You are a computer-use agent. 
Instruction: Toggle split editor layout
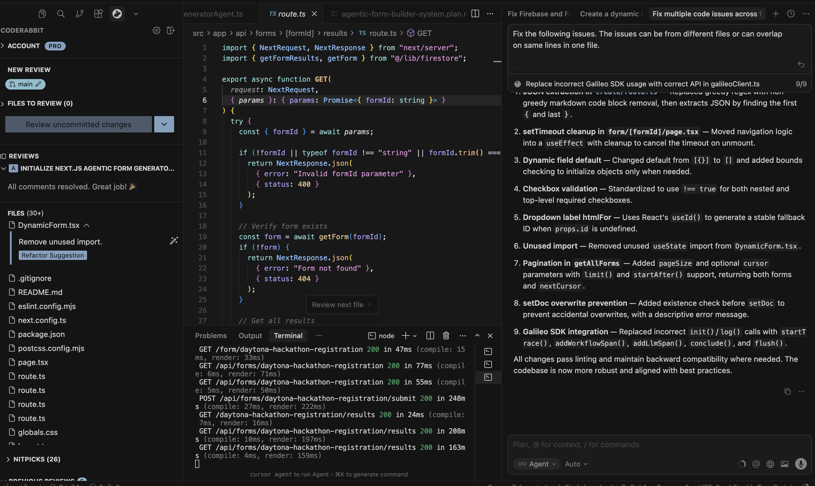475,14
